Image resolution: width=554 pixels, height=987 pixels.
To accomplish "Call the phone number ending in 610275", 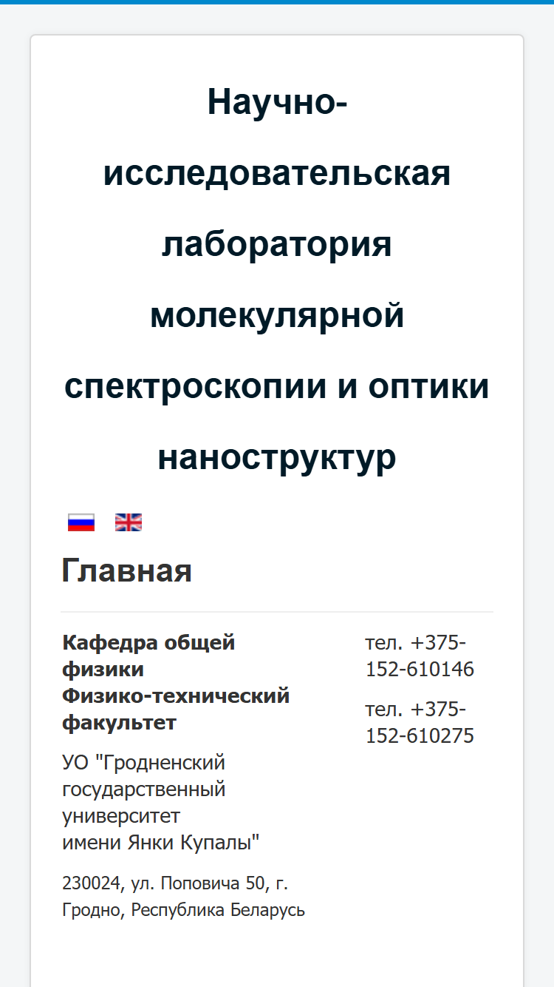I will pyautogui.click(x=420, y=723).
